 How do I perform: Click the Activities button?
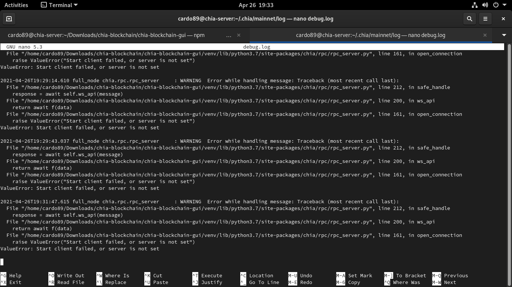tap(16, 5)
